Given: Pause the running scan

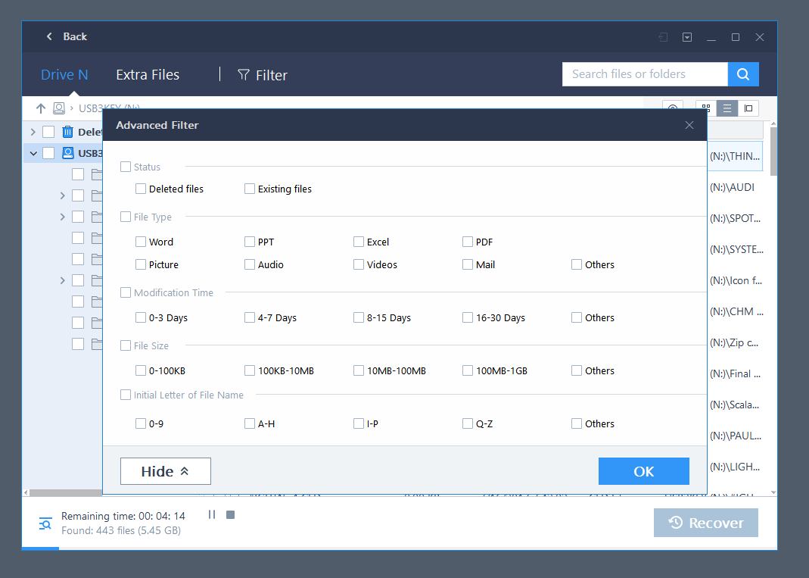Looking at the screenshot, I should 212,515.
